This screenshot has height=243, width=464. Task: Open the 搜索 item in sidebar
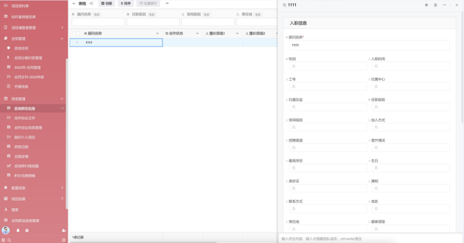tap(15, 210)
